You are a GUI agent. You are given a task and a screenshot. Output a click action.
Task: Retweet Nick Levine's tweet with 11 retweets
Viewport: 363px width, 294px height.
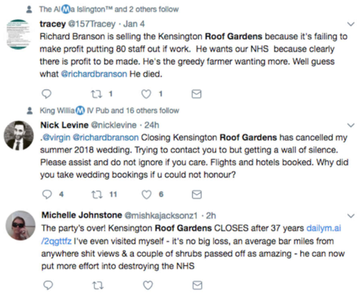(97, 194)
